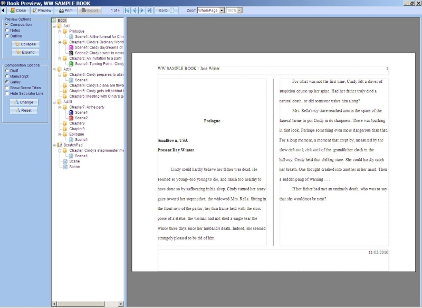422x308 pixels.
Task: Choose Manuscript composition option
Action: coord(7,76)
